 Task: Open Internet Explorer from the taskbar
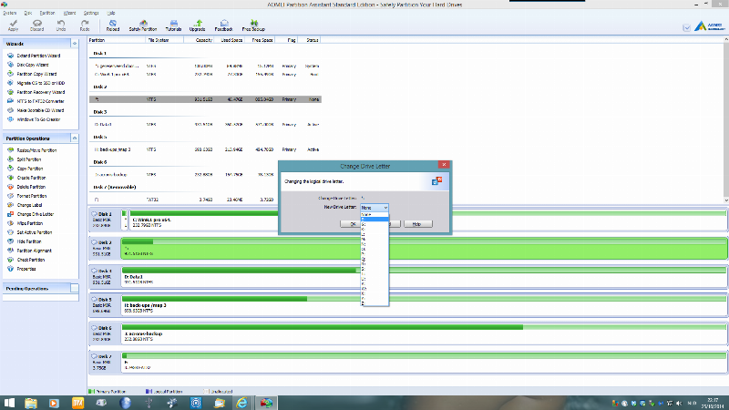[241, 403]
